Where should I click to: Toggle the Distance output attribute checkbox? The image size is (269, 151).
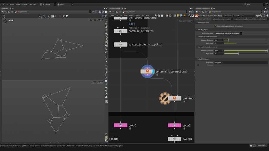198,65
